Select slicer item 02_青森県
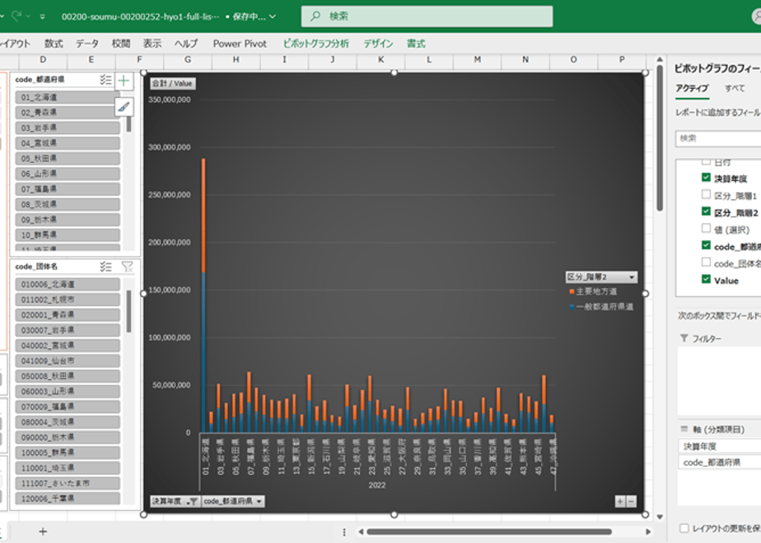Screen dimensions: 761x543 [x=68, y=113]
